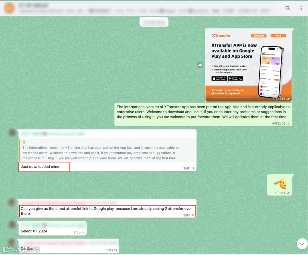Click the blurred sender name above 'Just downloaded mine'

[53, 134]
